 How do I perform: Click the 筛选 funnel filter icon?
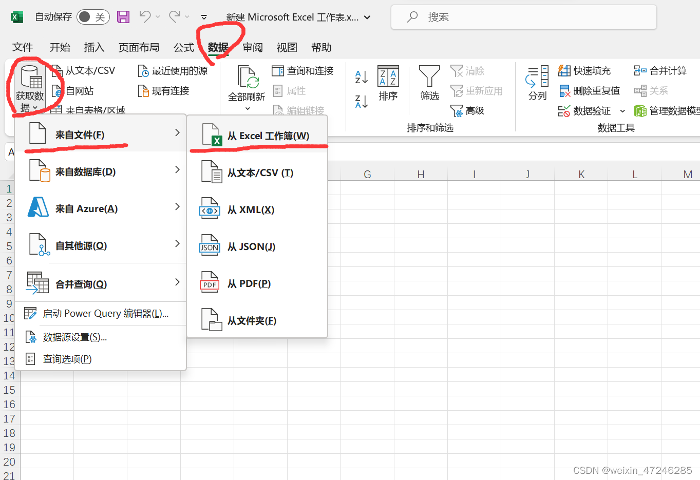[x=429, y=76]
